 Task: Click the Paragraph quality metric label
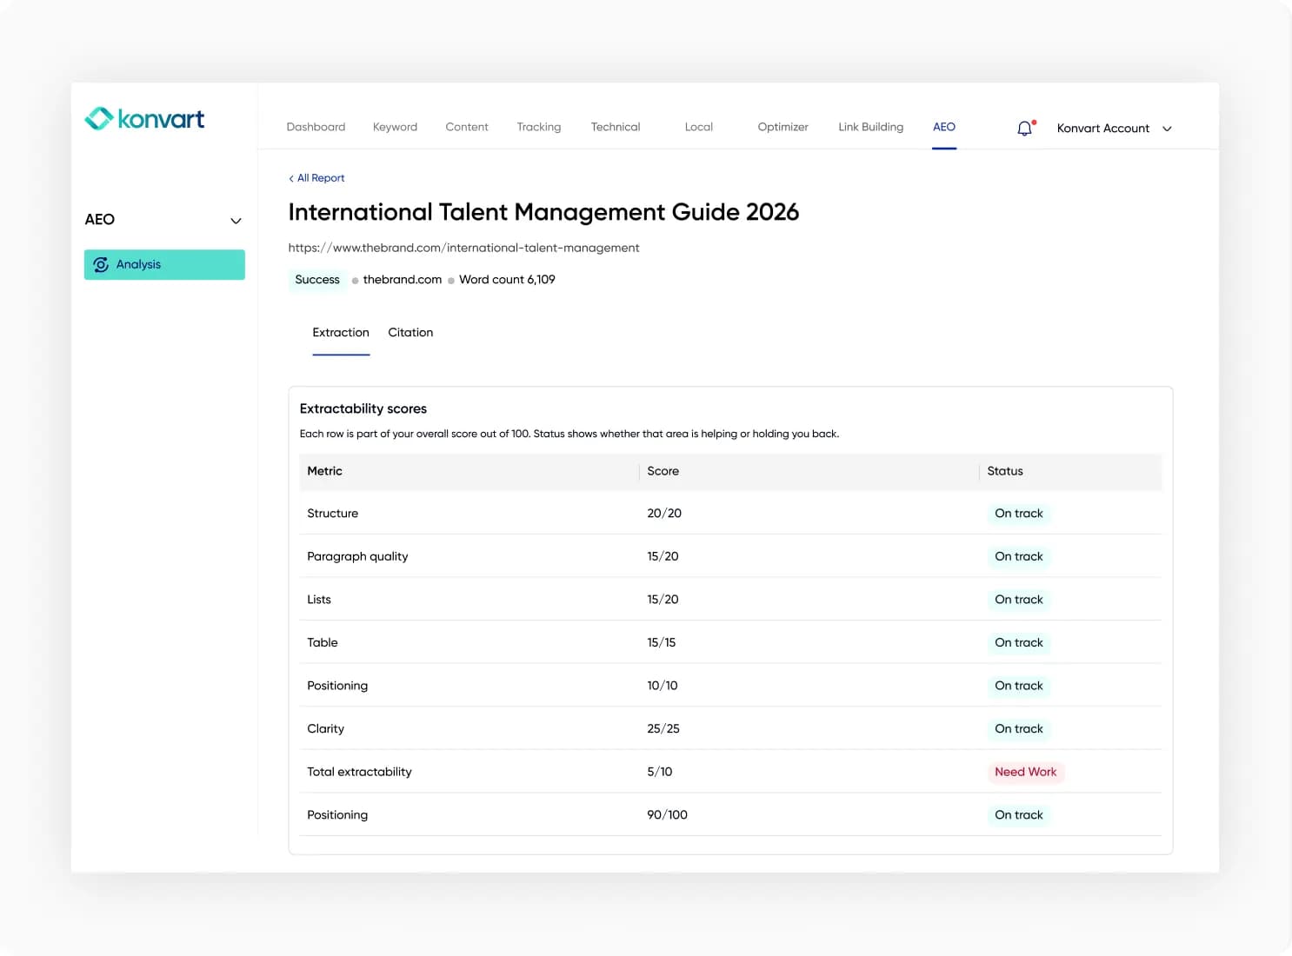[x=357, y=557]
